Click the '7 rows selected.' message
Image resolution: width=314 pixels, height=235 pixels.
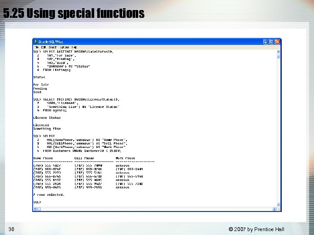tap(49, 195)
